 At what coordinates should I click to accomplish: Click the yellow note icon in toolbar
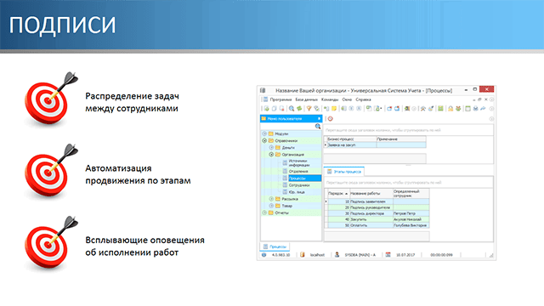334,109
